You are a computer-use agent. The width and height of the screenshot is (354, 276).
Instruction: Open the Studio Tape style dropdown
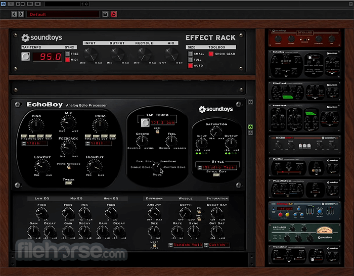click(x=217, y=167)
